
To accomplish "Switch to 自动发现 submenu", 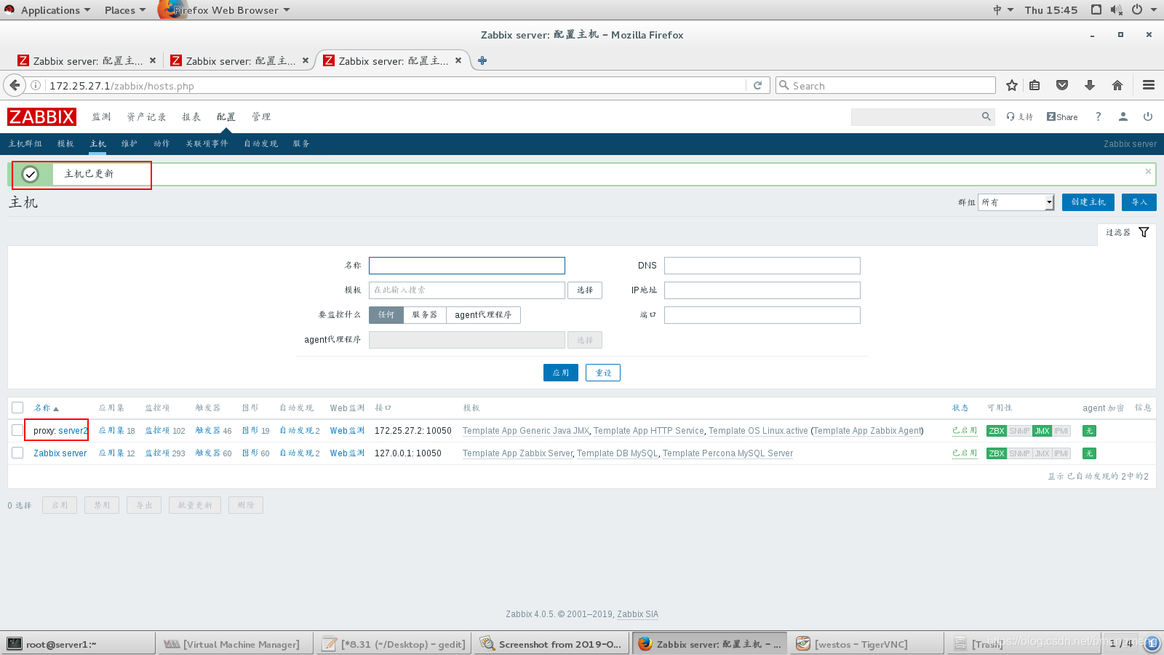I will tap(260, 143).
